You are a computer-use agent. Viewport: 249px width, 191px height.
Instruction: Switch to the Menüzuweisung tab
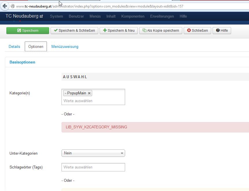coord(65,46)
